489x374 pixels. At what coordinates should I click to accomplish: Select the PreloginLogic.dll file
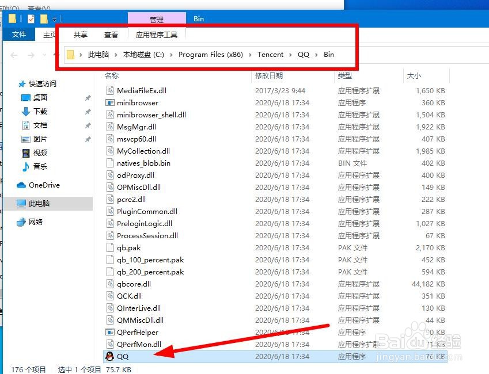click(145, 224)
